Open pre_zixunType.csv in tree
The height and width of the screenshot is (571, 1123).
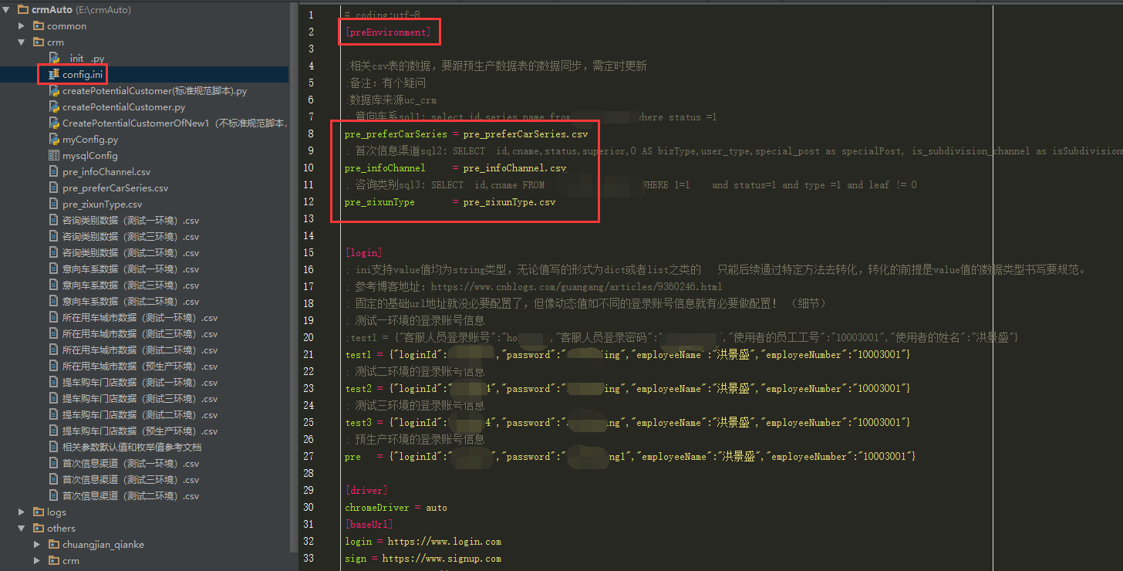tap(102, 204)
